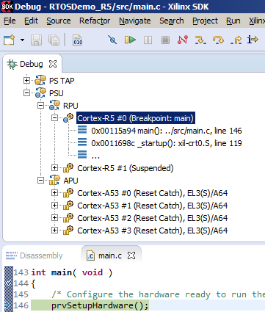
Task: Expand Cortex-A53 #3 node
Action: click(x=54, y=230)
